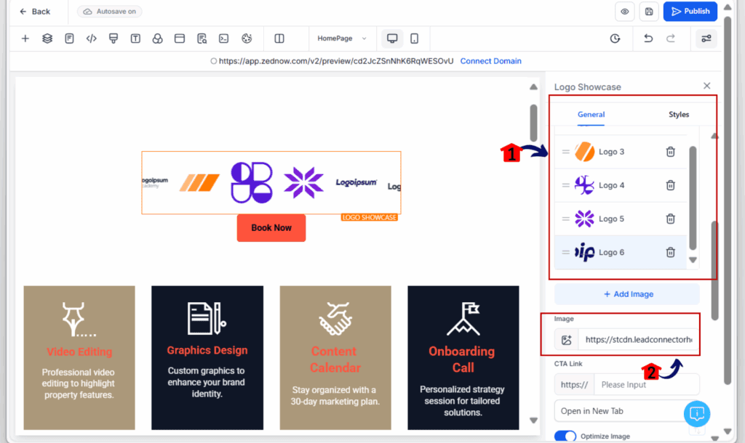Select the General tab
The image size is (745, 443).
pos(591,114)
